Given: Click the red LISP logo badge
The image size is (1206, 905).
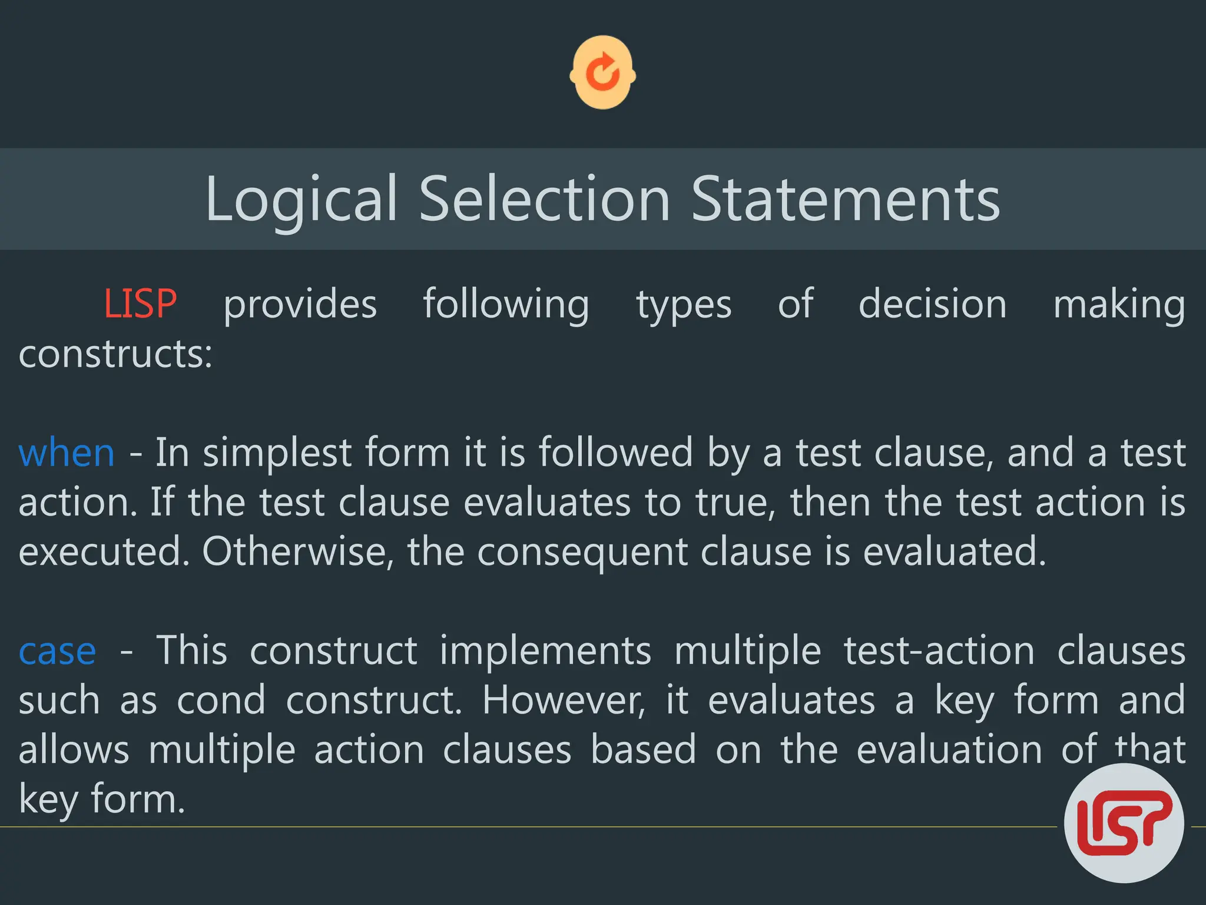Looking at the screenshot, I should (x=1124, y=823).
